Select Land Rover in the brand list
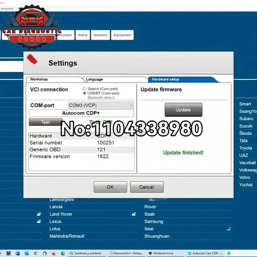The width and height of the screenshot is (257, 257). click(61, 214)
